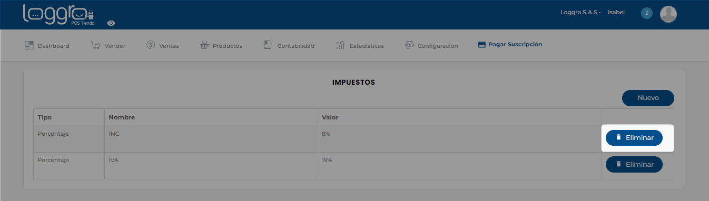Screen dimensions: 709x201
Task: Click the Productos basket icon
Action: click(x=204, y=45)
